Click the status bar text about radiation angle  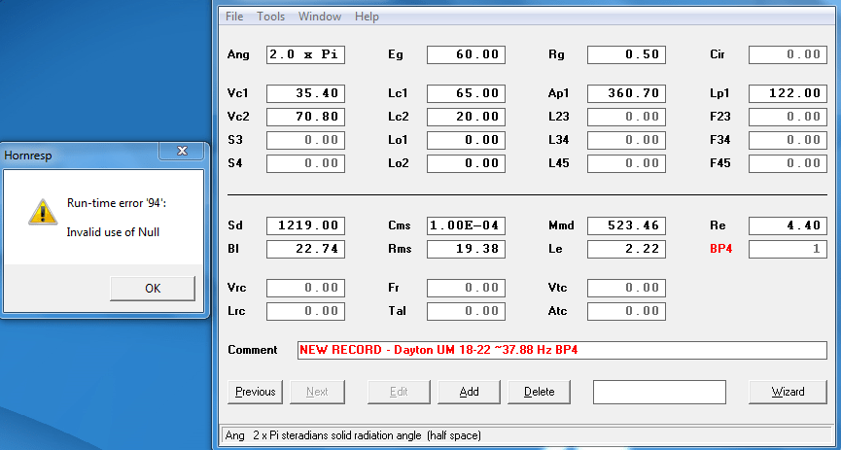click(x=353, y=435)
